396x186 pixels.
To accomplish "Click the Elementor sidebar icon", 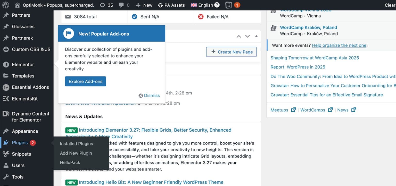I will (6, 65).
